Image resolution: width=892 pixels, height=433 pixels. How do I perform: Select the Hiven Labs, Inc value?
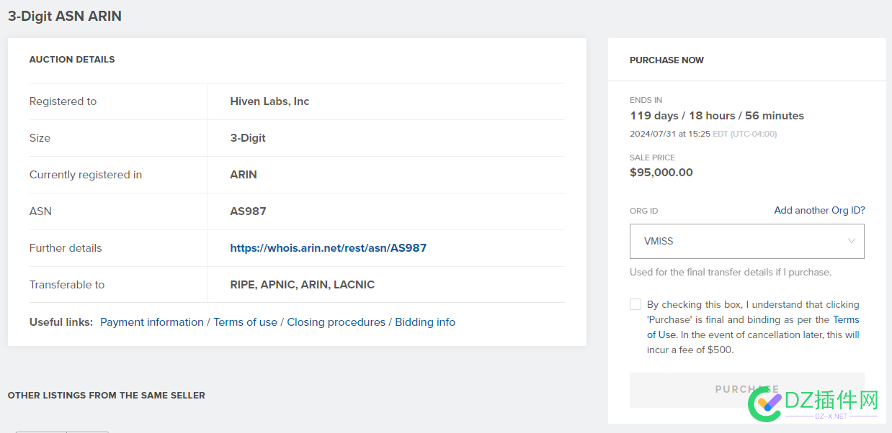269,101
